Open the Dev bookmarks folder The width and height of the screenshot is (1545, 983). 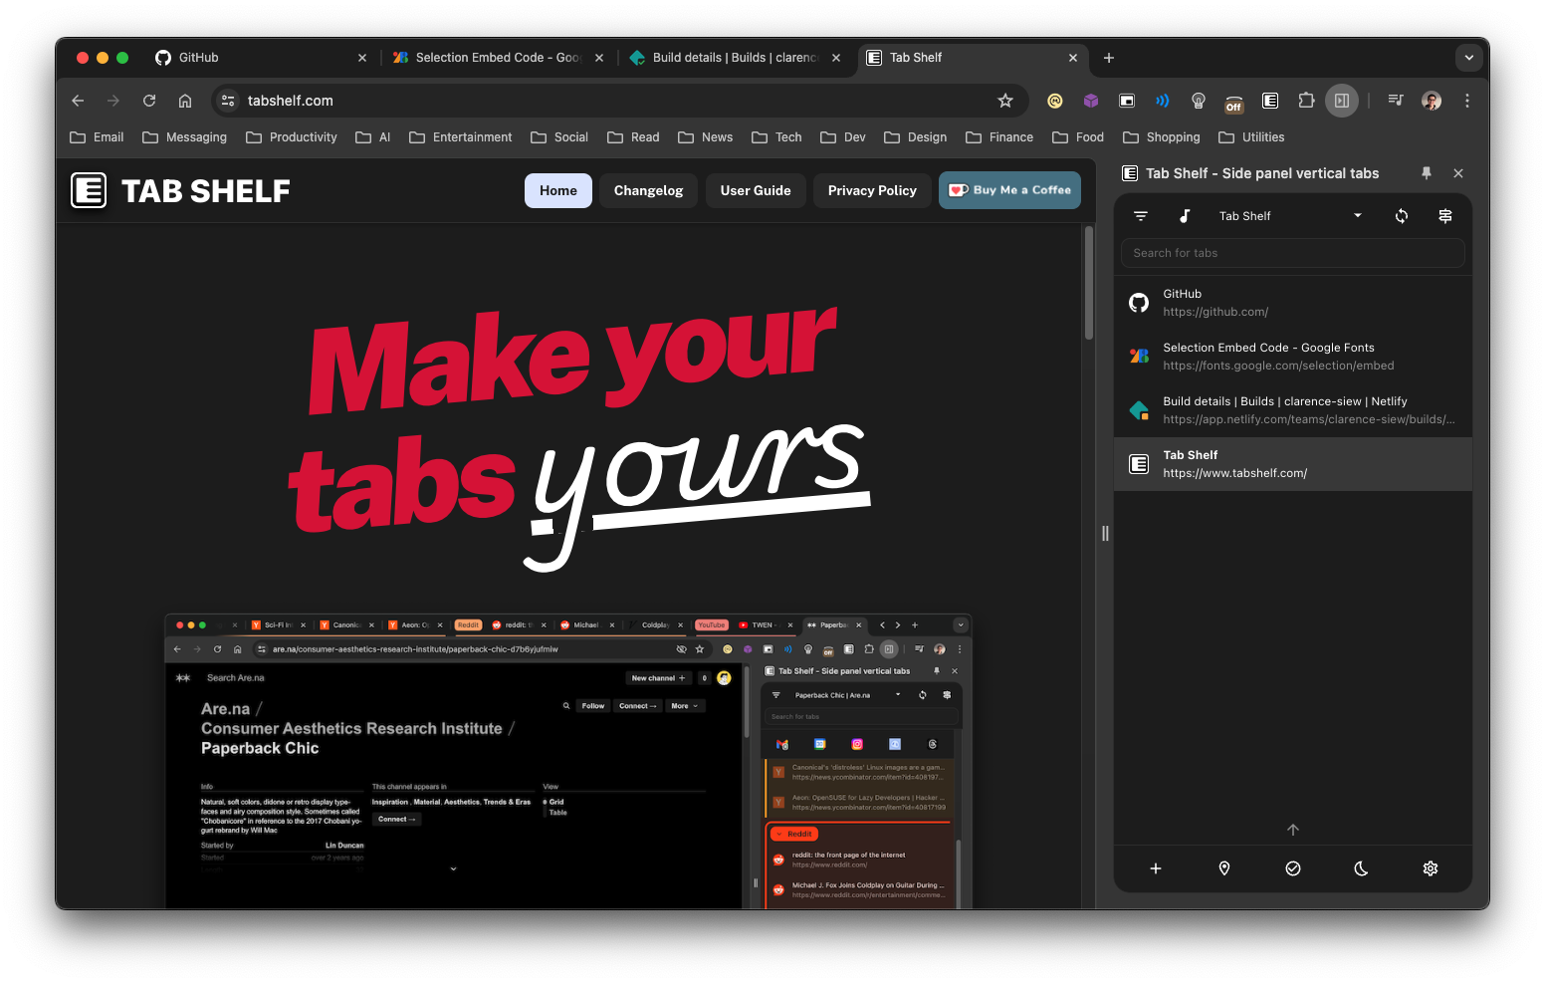843,137
